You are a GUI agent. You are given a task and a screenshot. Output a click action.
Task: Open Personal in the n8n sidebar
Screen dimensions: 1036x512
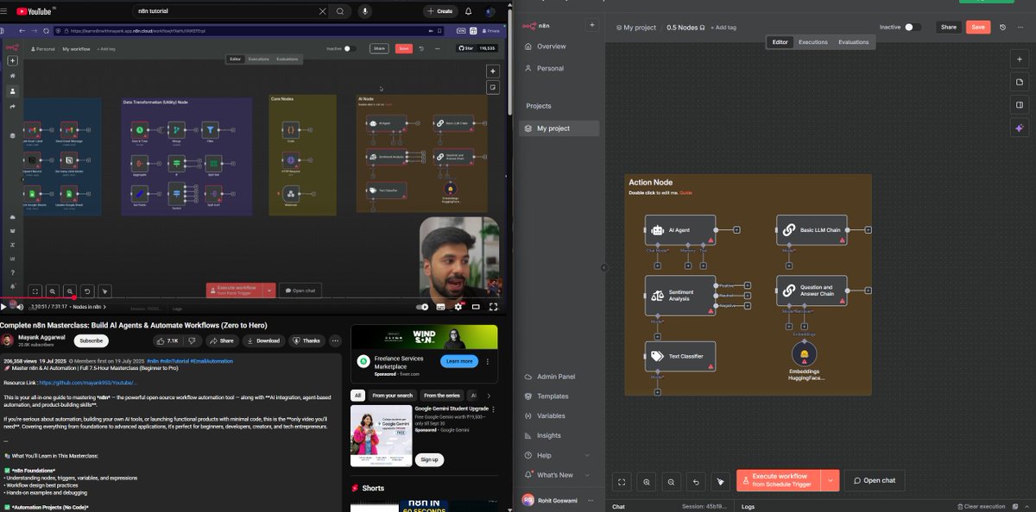[x=559, y=68]
